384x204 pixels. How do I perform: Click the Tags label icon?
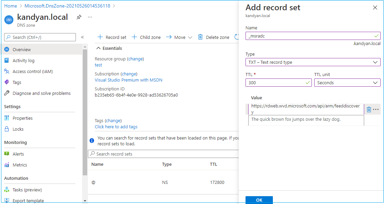pyautogui.click(x=7, y=82)
